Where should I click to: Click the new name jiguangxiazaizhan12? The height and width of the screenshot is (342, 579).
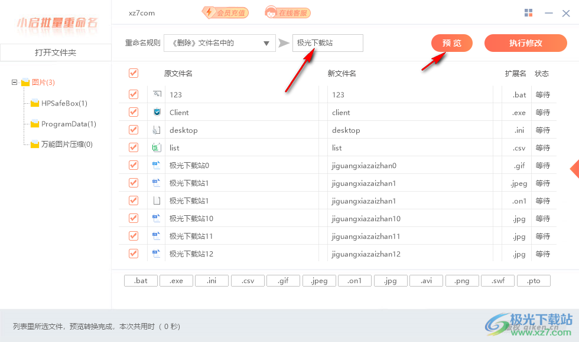coord(366,254)
